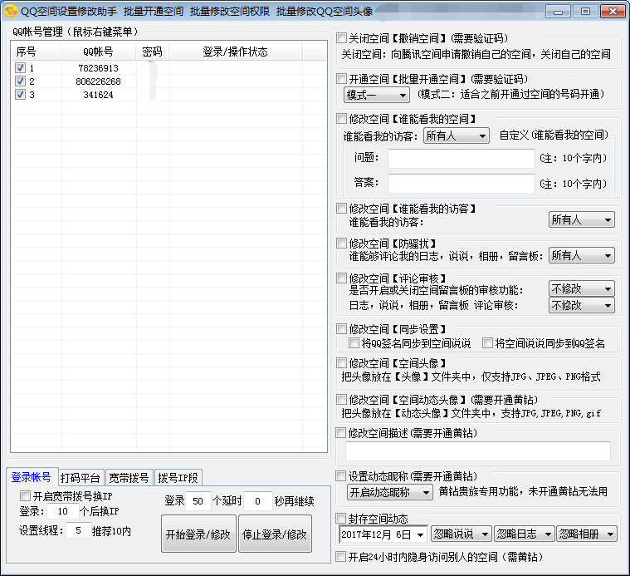
Task: Click the 答案 input field
Action: [462, 184]
